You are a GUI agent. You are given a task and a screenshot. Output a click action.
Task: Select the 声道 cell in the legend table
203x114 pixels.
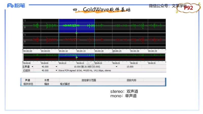click(28, 80)
